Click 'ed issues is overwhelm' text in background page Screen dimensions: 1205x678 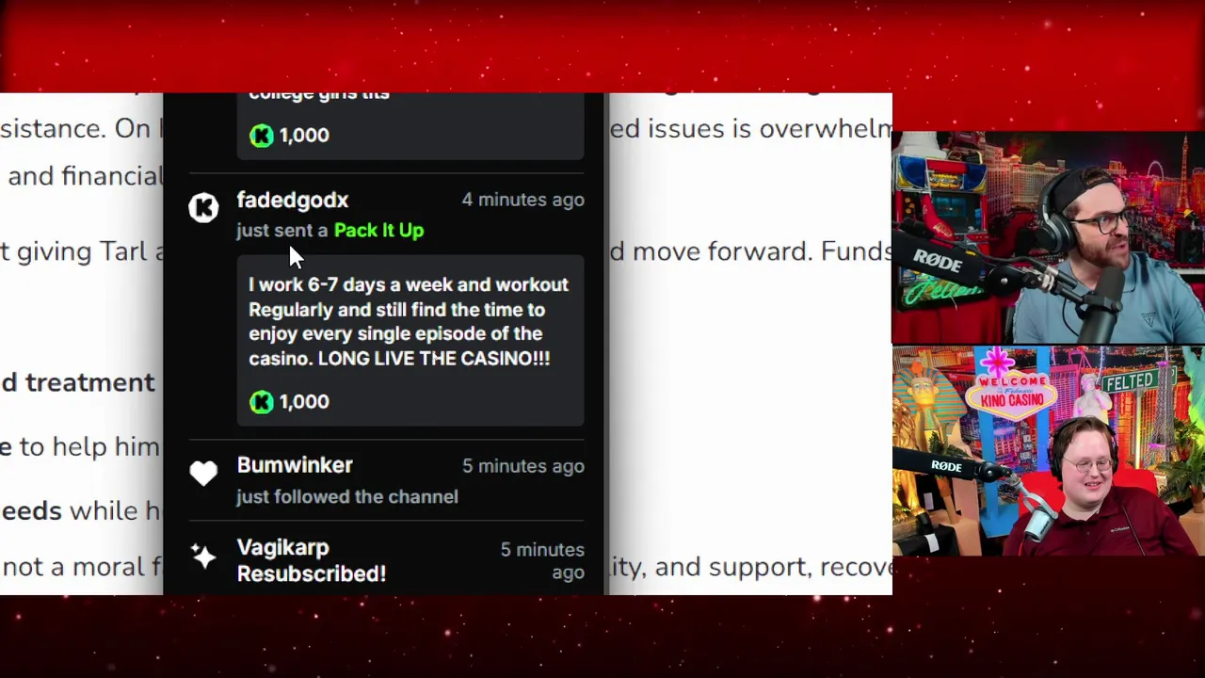coord(750,128)
